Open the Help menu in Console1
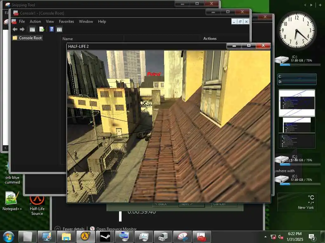 click(x=102, y=22)
